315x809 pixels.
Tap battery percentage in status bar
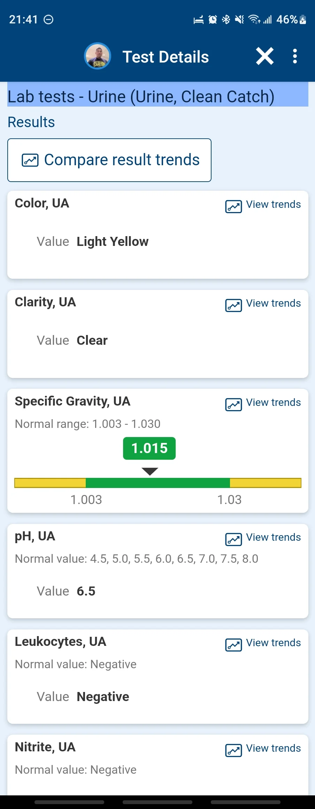click(287, 20)
